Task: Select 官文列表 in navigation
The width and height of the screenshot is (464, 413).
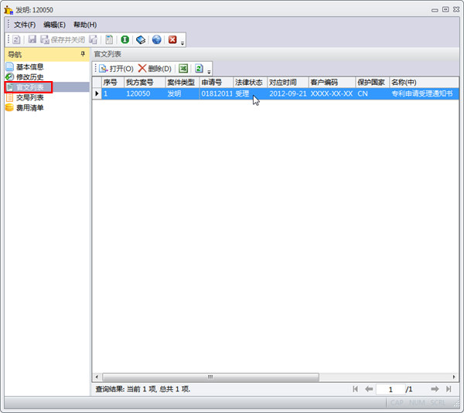Action: (x=29, y=87)
